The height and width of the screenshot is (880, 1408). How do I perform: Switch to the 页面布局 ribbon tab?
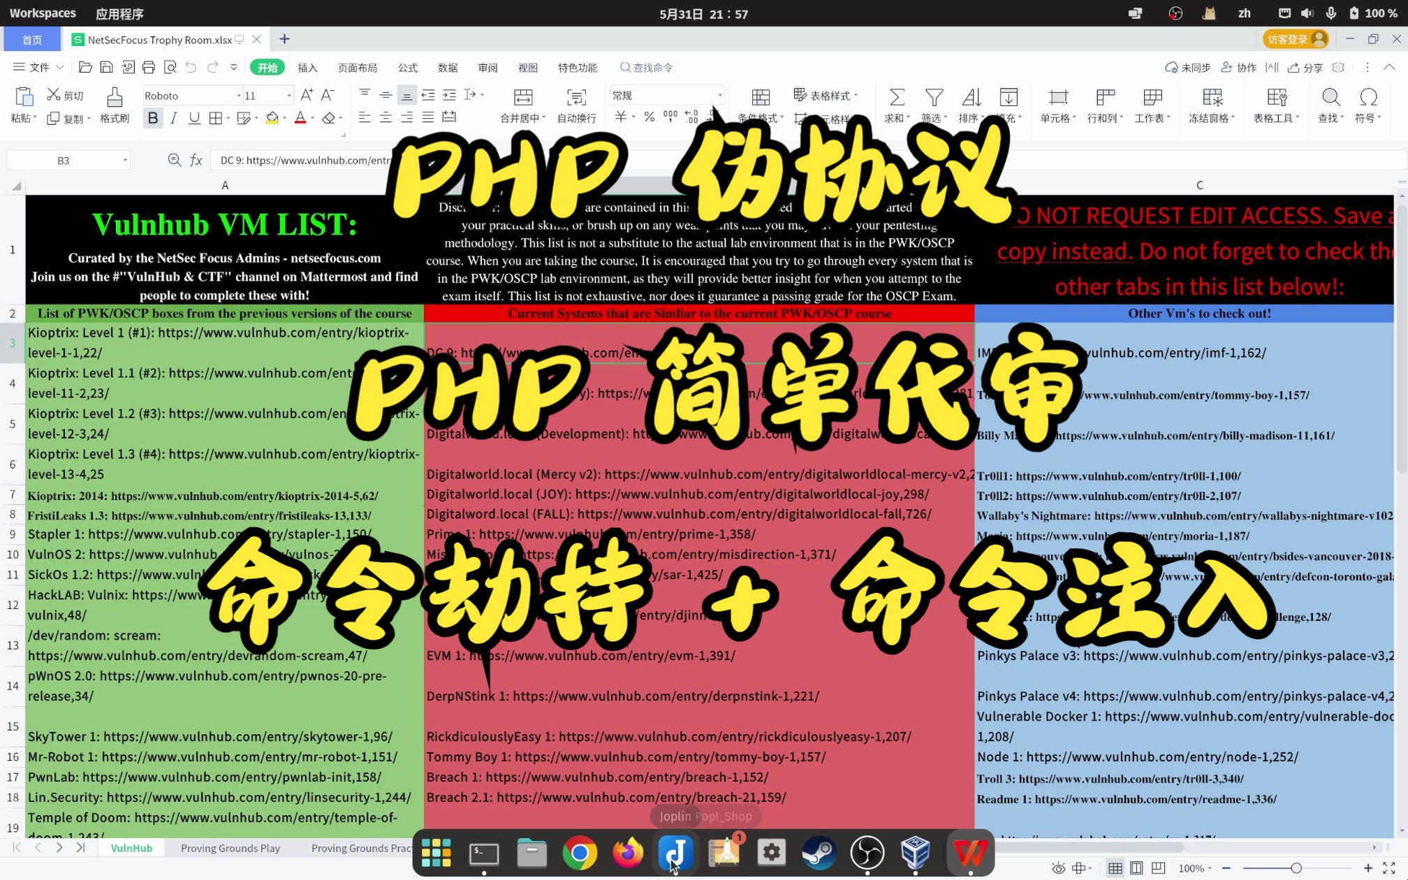click(x=358, y=68)
